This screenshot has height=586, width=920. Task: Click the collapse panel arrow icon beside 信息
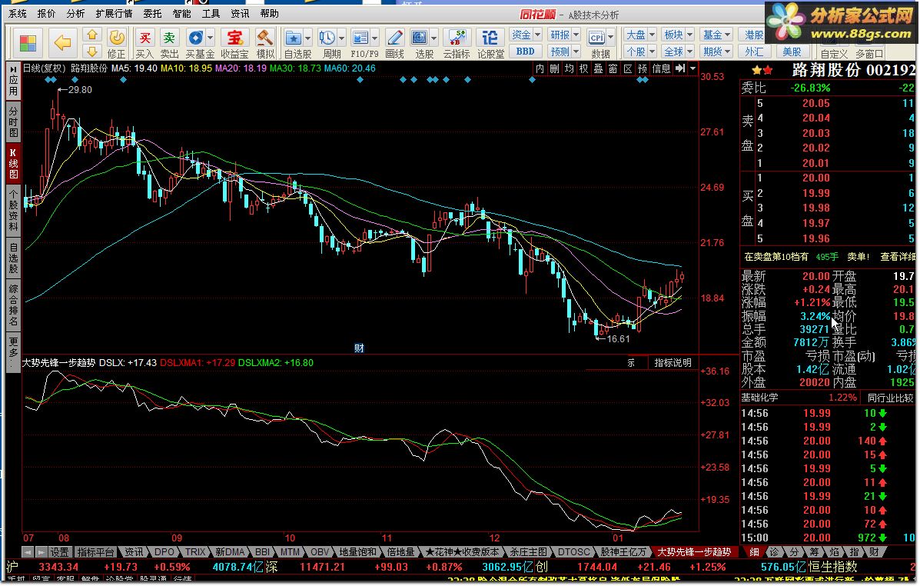pyautogui.click(x=680, y=69)
